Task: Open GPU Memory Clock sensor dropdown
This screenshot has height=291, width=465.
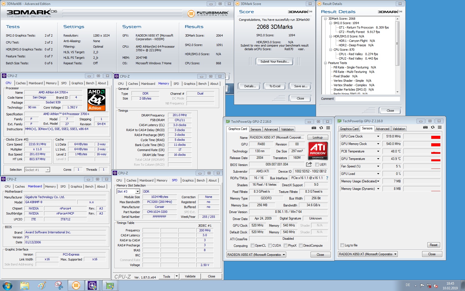Action: [378, 144]
